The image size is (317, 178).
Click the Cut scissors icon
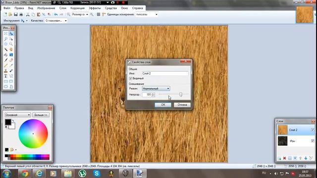coord(28,14)
